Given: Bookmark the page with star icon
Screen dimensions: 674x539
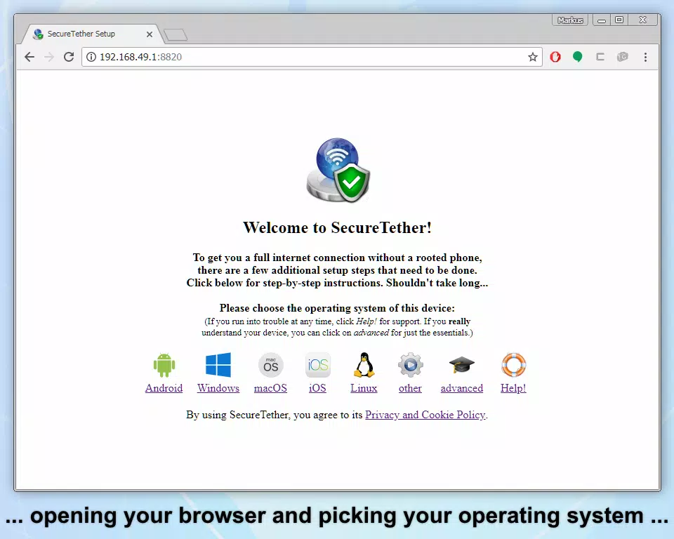Looking at the screenshot, I should click(x=533, y=57).
